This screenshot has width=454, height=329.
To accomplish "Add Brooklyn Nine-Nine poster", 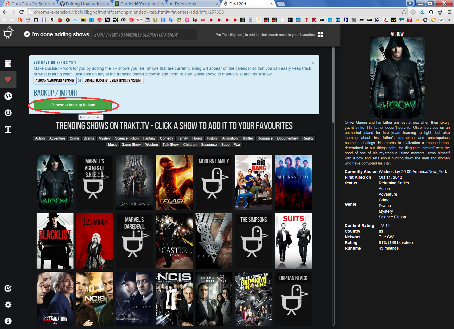I will tap(254, 299).
